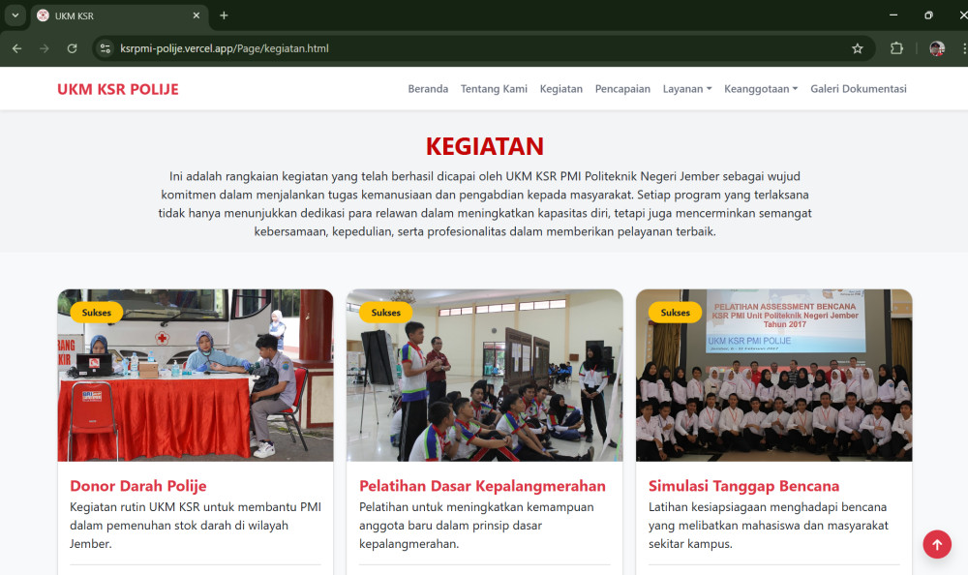
Task: Bookmark this page with star icon
Action: pos(857,48)
